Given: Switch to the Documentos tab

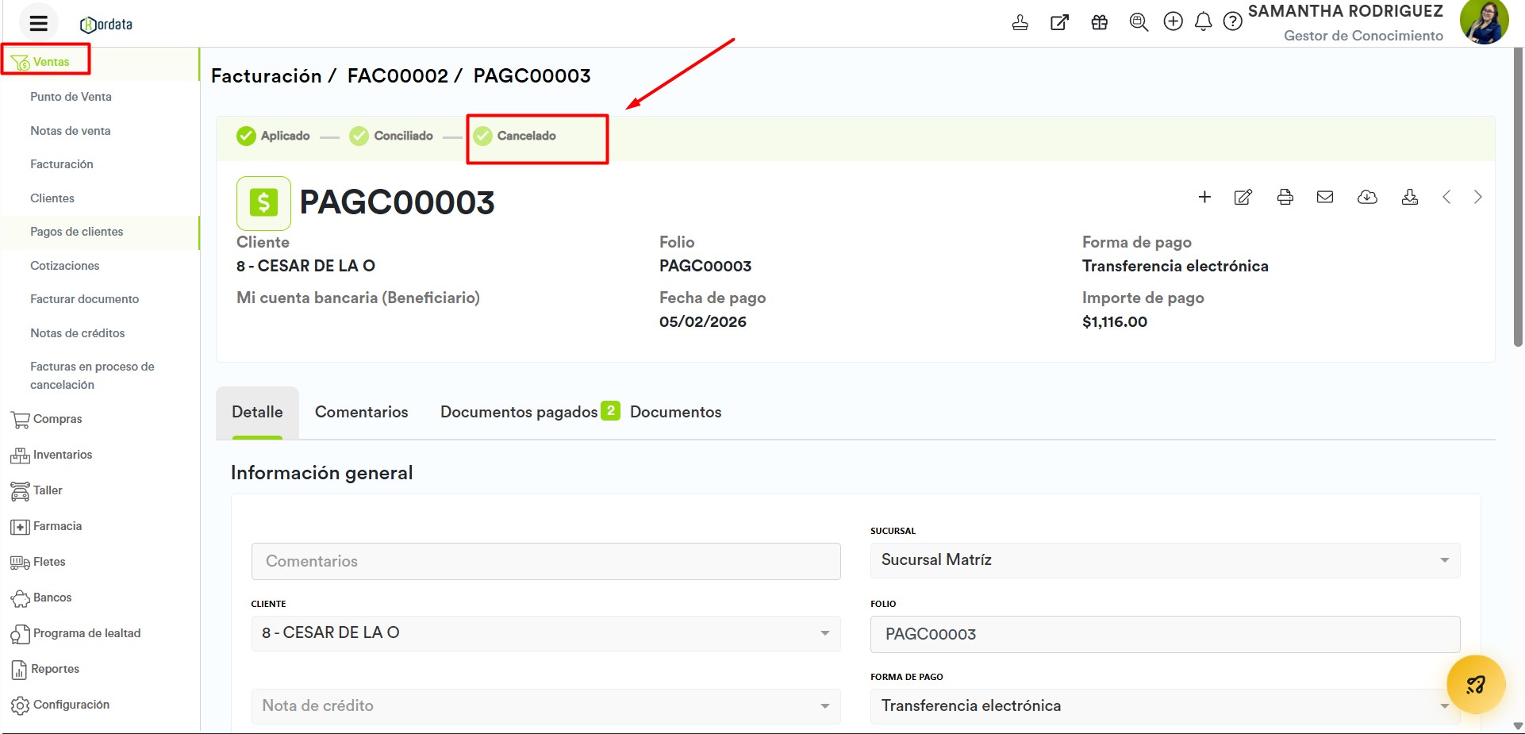Looking at the screenshot, I should click(x=676, y=412).
